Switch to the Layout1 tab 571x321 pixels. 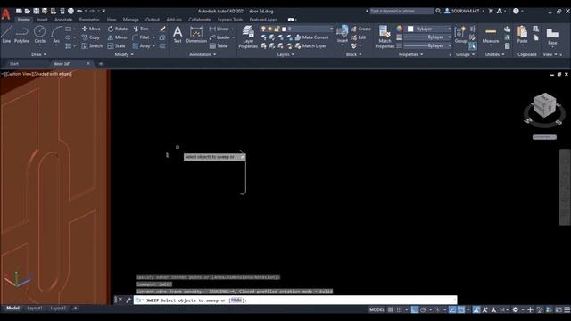coord(35,309)
